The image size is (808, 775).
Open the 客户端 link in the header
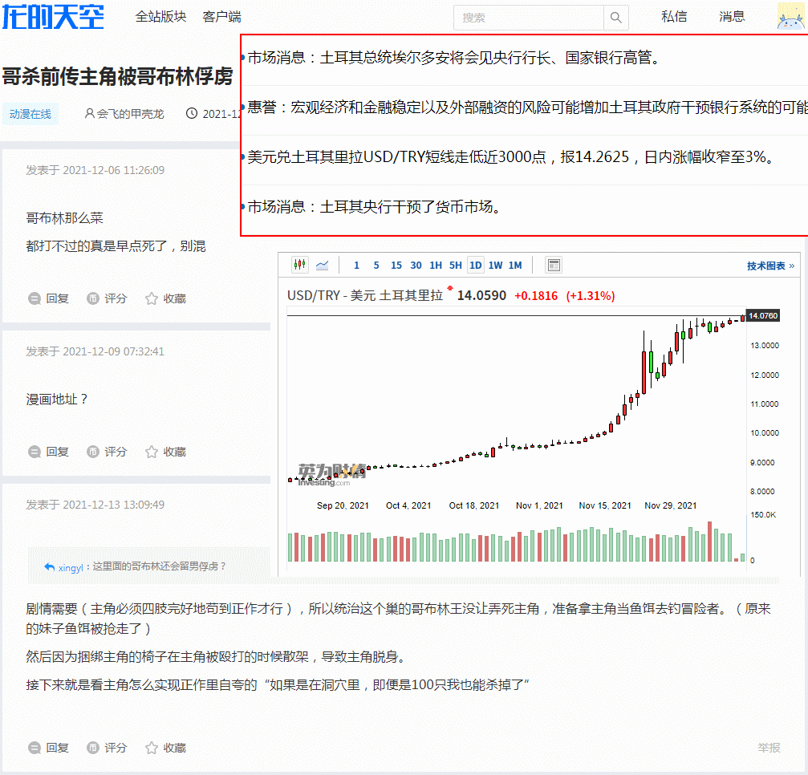pyautogui.click(x=221, y=17)
